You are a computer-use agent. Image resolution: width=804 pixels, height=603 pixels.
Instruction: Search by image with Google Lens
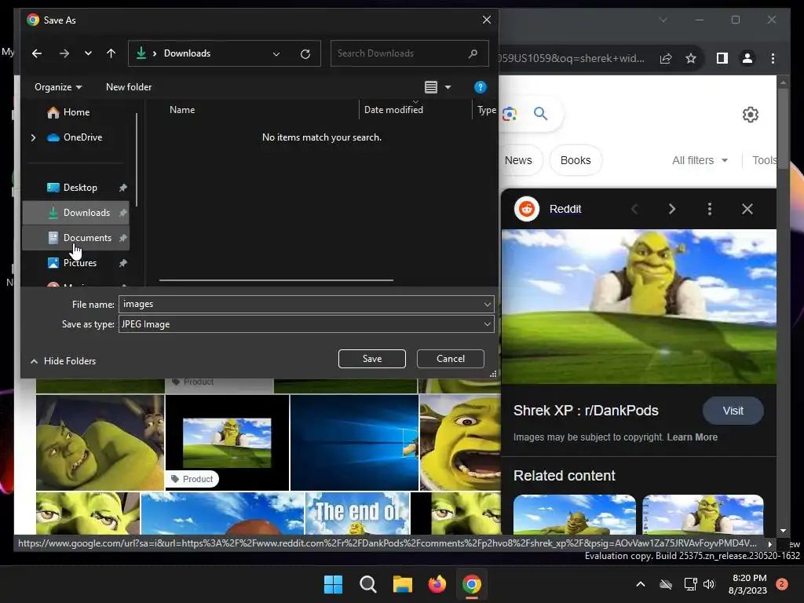pyautogui.click(x=509, y=114)
